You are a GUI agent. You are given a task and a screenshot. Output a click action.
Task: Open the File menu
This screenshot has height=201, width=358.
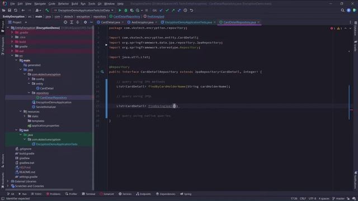click(x=12, y=4)
